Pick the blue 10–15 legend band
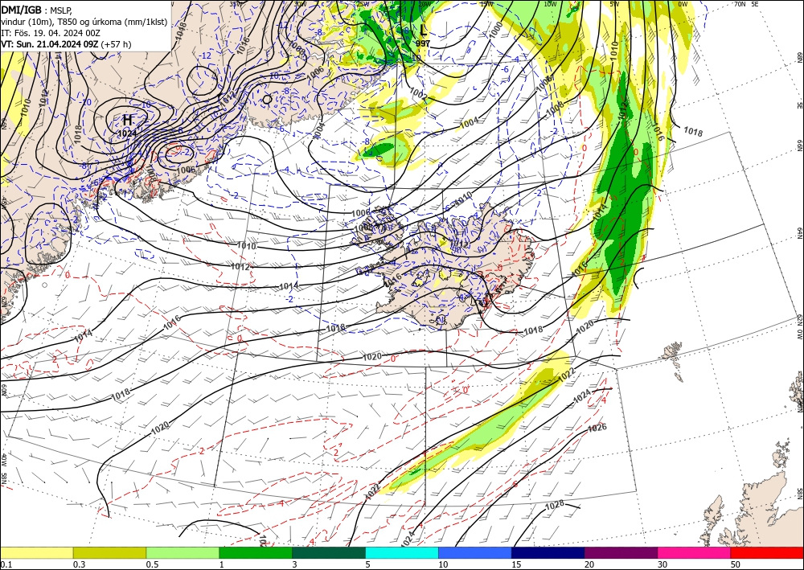This screenshot has height=570, width=804. 475,552
